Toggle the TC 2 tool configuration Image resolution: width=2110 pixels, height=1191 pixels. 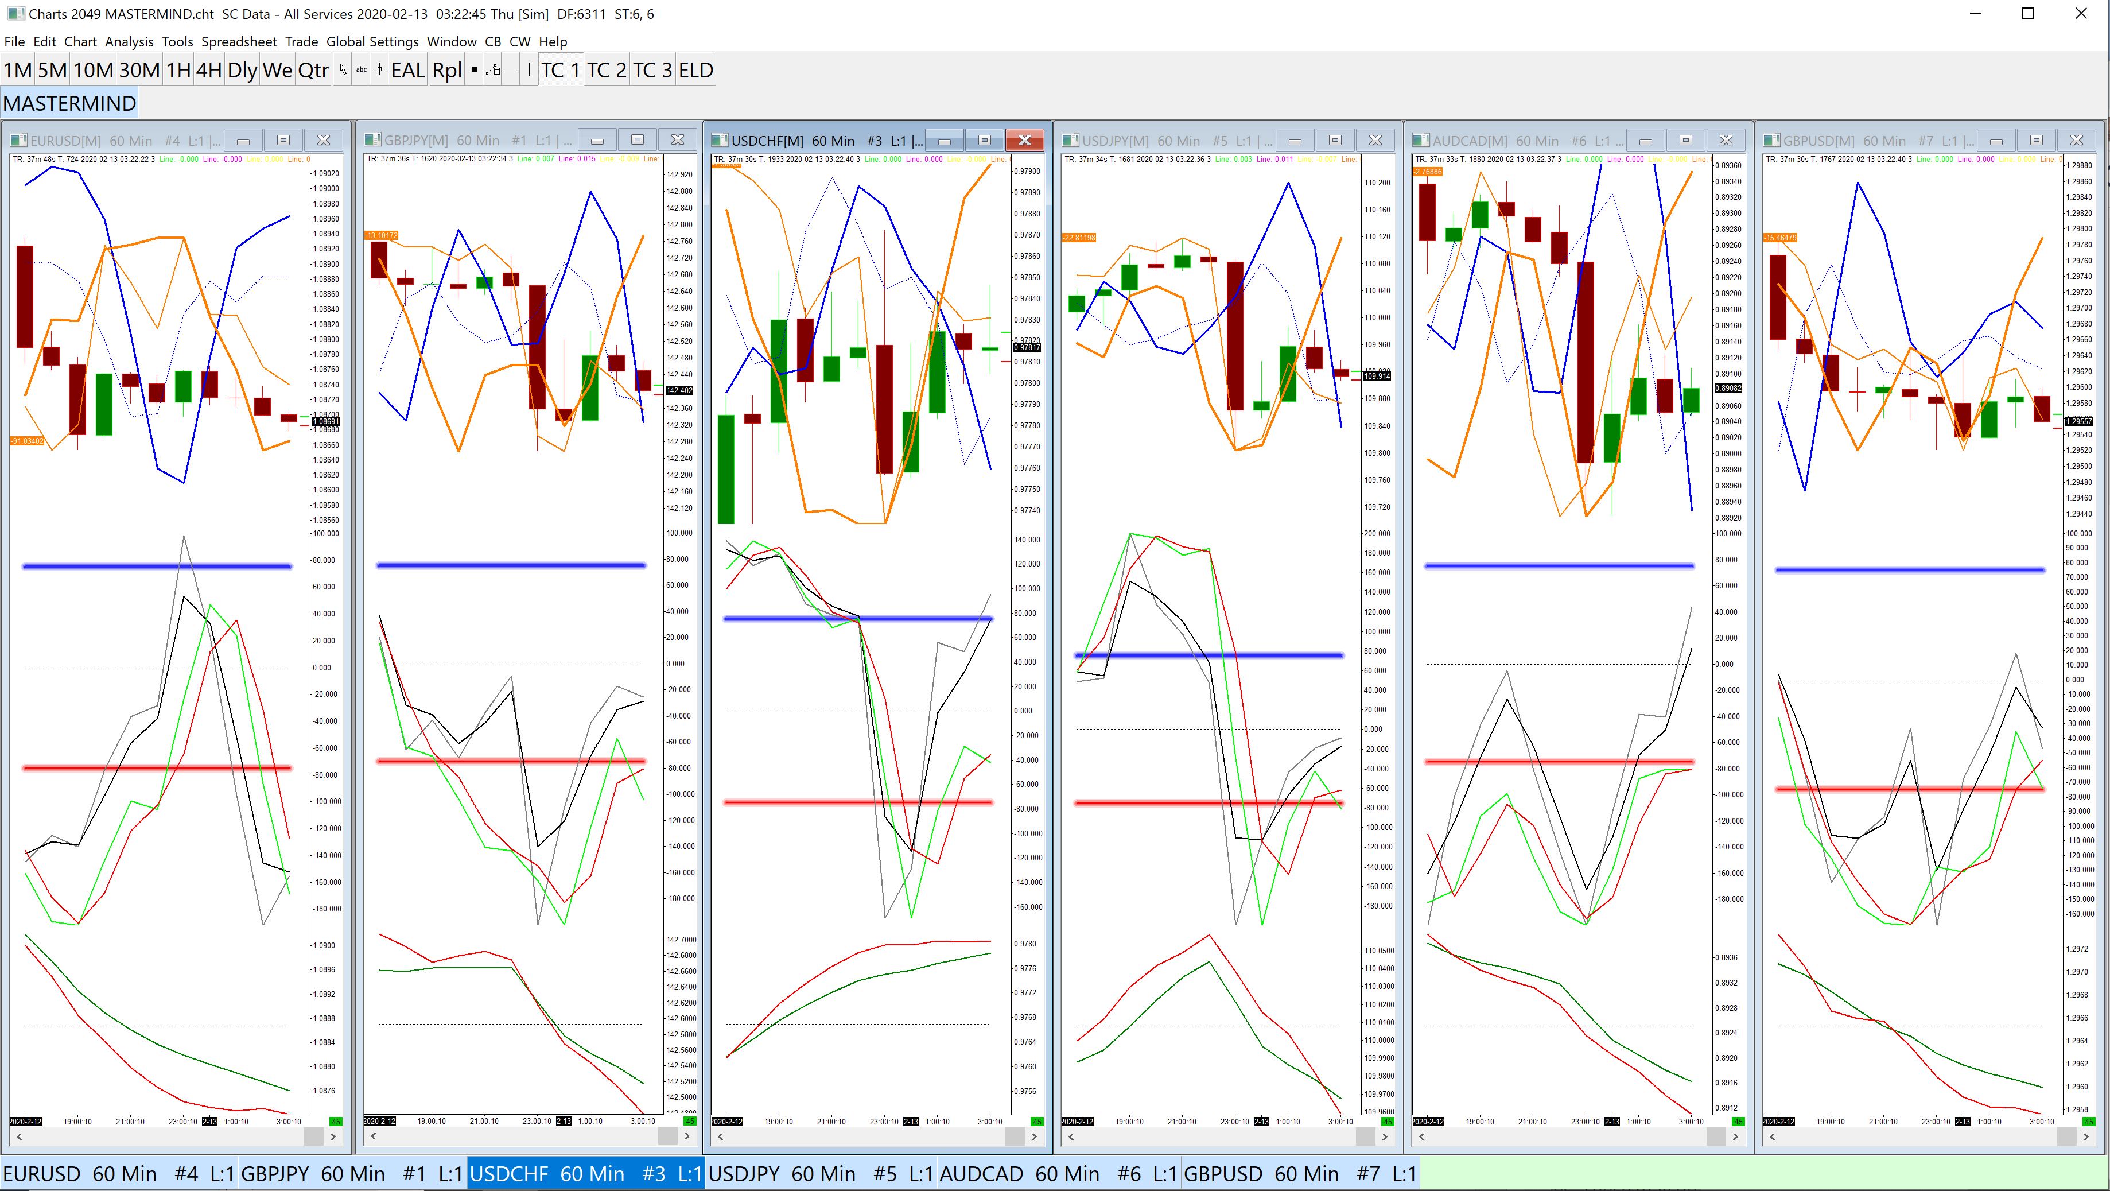pyautogui.click(x=606, y=71)
